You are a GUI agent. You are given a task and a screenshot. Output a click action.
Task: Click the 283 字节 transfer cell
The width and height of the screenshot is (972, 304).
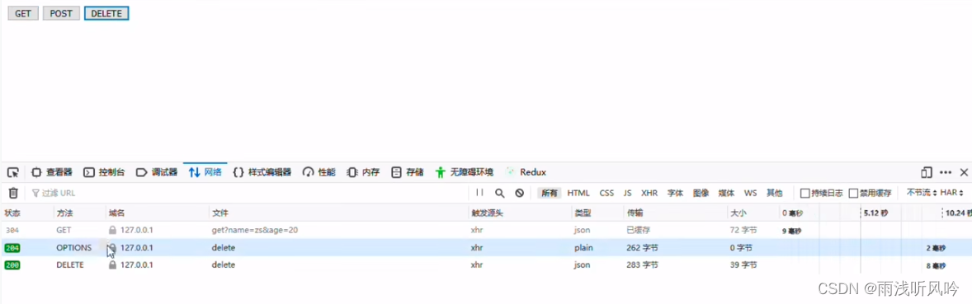pyautogui.click(x=642, y=265)
